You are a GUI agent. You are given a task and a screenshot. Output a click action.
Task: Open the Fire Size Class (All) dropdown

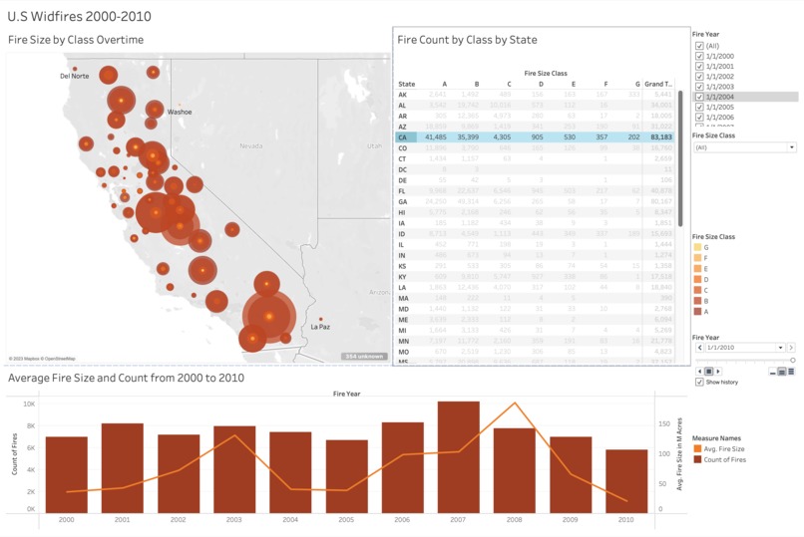click(745, 147)
